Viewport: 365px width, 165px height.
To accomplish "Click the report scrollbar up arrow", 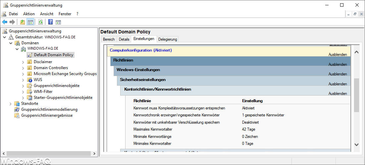I will [x=356, y=52].
